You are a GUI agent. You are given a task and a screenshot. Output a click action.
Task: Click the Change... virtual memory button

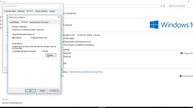click(51, 55)
